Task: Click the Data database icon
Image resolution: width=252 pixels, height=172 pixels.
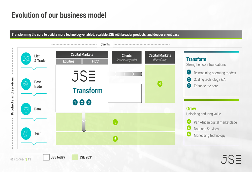Action: (x=26, y=109)
